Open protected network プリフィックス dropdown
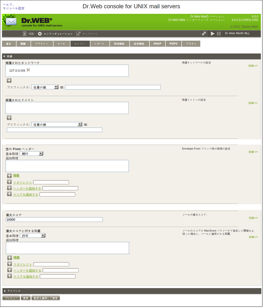This screenshot has width=264, height=308. point(45,87)
